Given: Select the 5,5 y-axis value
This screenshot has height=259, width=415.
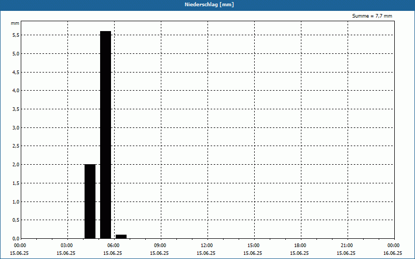Looking at the screenshot, I should 16,35.
